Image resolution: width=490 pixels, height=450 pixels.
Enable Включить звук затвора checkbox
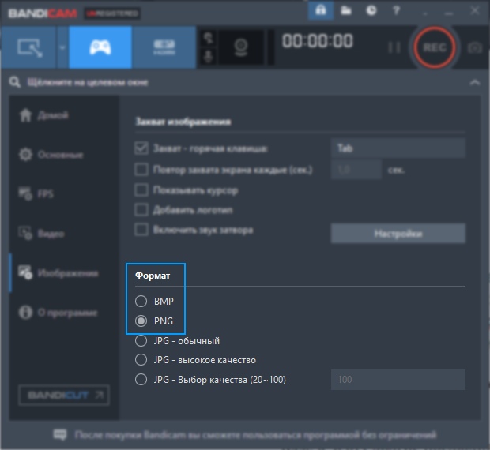point(141,230)
